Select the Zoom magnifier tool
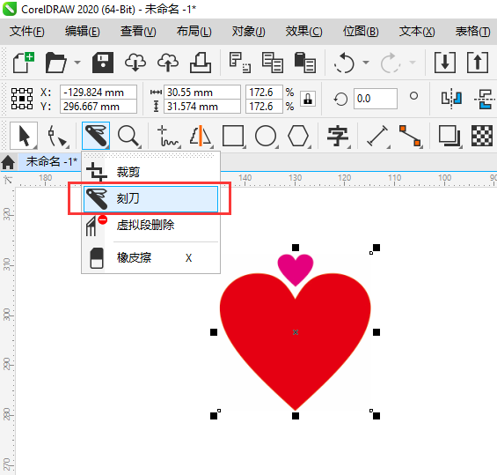Screen dimensions: 497x475 128,136
